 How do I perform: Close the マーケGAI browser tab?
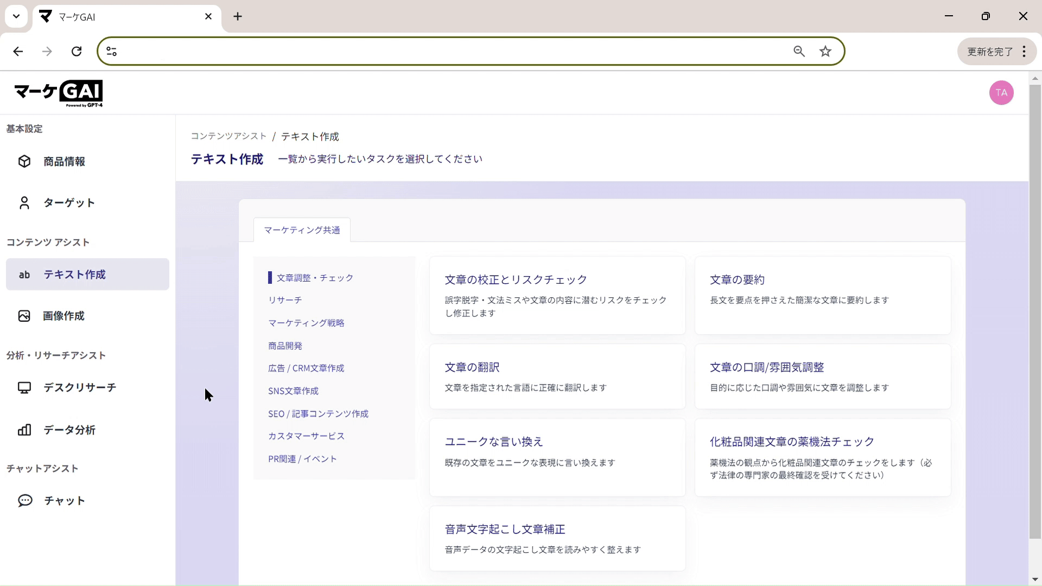(208, 16)
